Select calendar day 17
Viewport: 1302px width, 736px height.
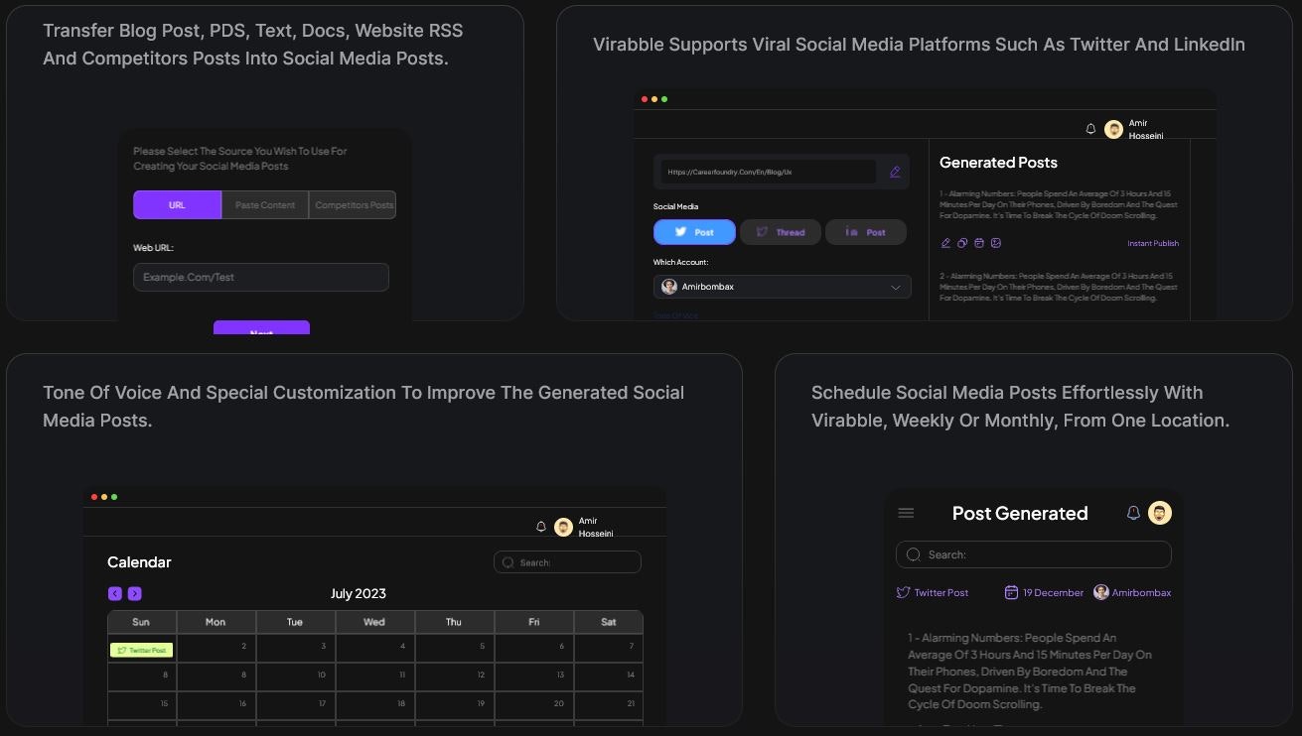coord(296,705)
